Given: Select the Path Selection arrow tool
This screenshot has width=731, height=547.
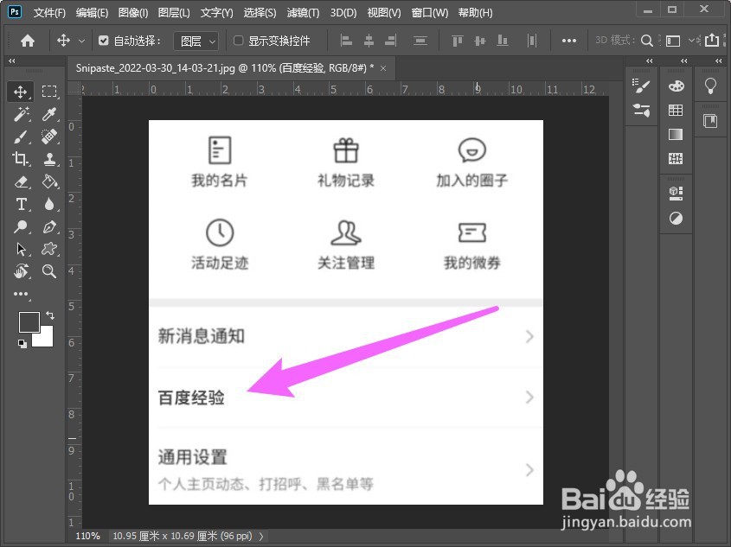Looking at the screenshot, I should click(22, 249).
